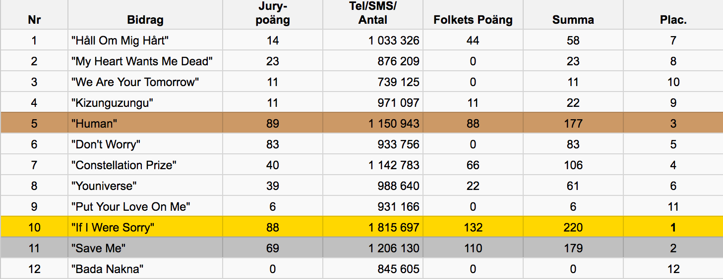Click the "Bidrag" column header

coord(145,20)
